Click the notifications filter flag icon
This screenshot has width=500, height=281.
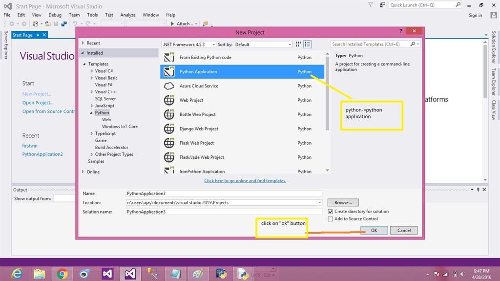click(371, 5)
